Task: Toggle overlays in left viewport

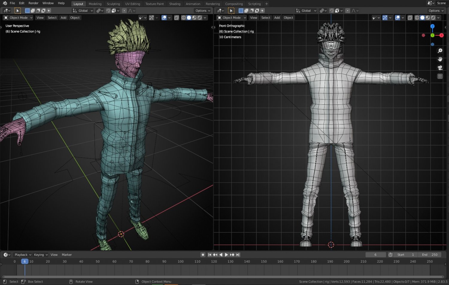Action: point(164,18)
